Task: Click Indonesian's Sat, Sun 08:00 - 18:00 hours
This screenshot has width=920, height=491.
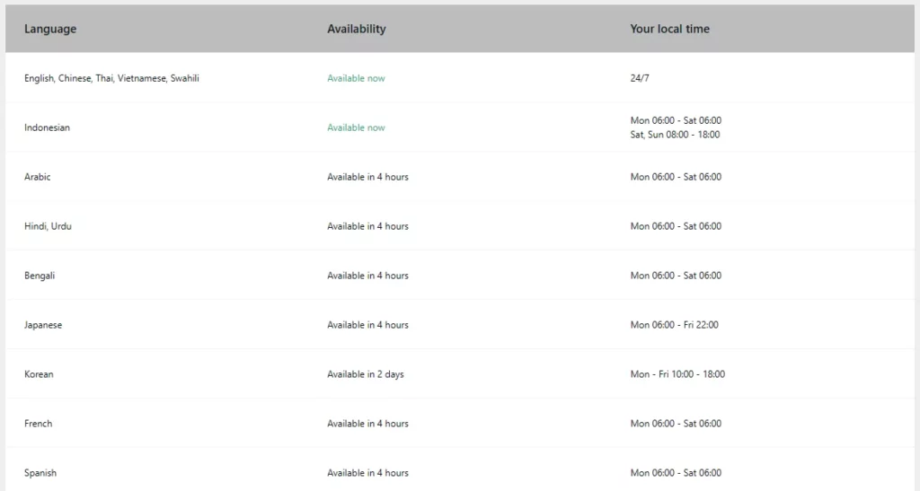Action: coord(675,135)
